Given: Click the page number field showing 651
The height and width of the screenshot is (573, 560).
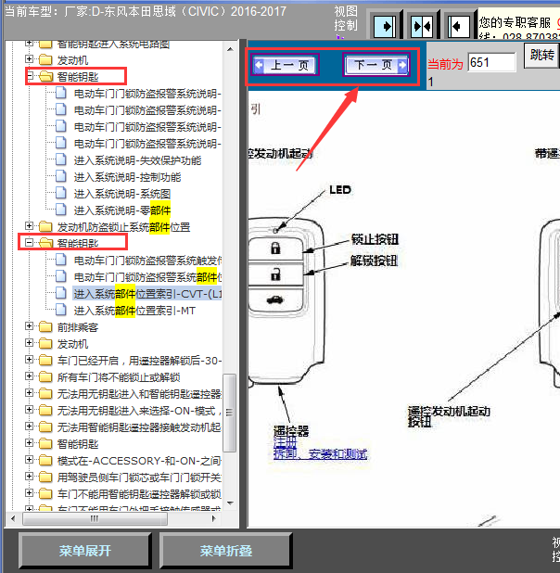Looking at the screenshot, I should [491, 62].
